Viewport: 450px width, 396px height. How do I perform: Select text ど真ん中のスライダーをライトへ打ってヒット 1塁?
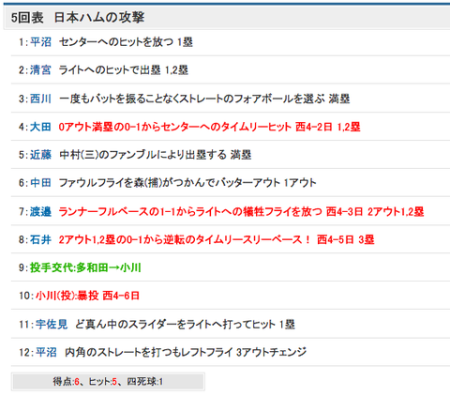coord(185,325)
